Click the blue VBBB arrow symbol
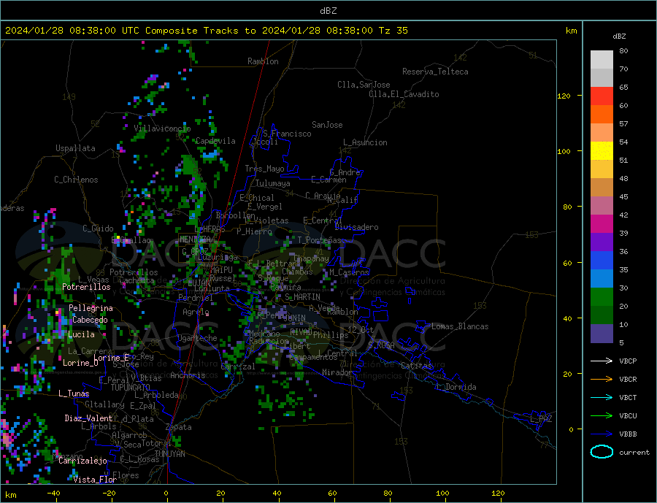 pos(602,434)
